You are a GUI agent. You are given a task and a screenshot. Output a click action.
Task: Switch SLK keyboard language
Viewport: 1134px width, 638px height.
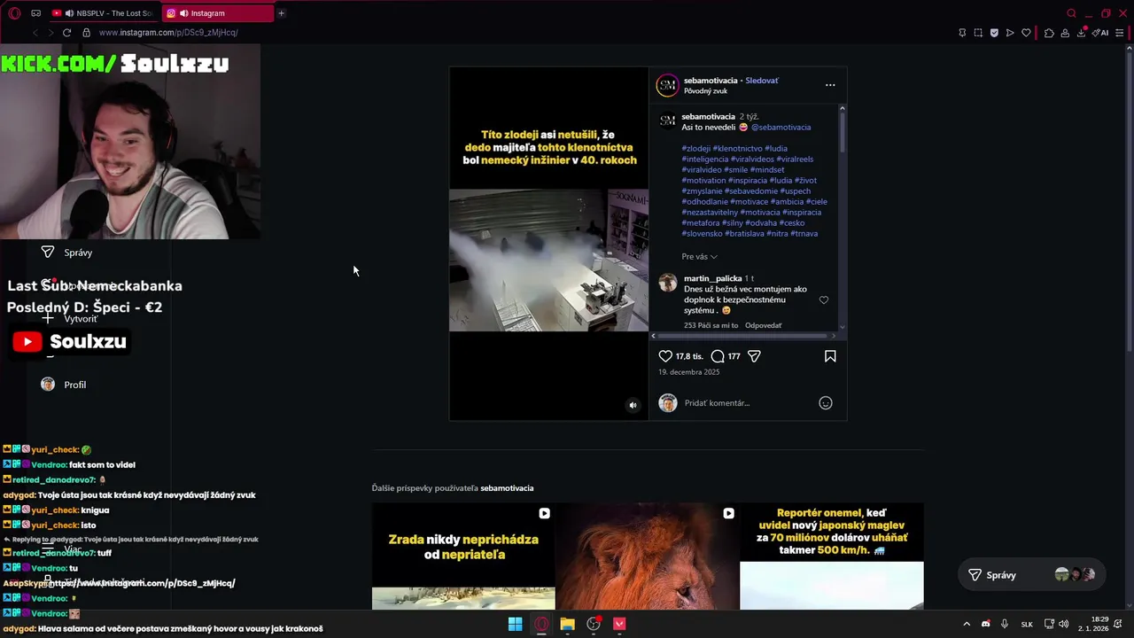tap(1027, 624)
